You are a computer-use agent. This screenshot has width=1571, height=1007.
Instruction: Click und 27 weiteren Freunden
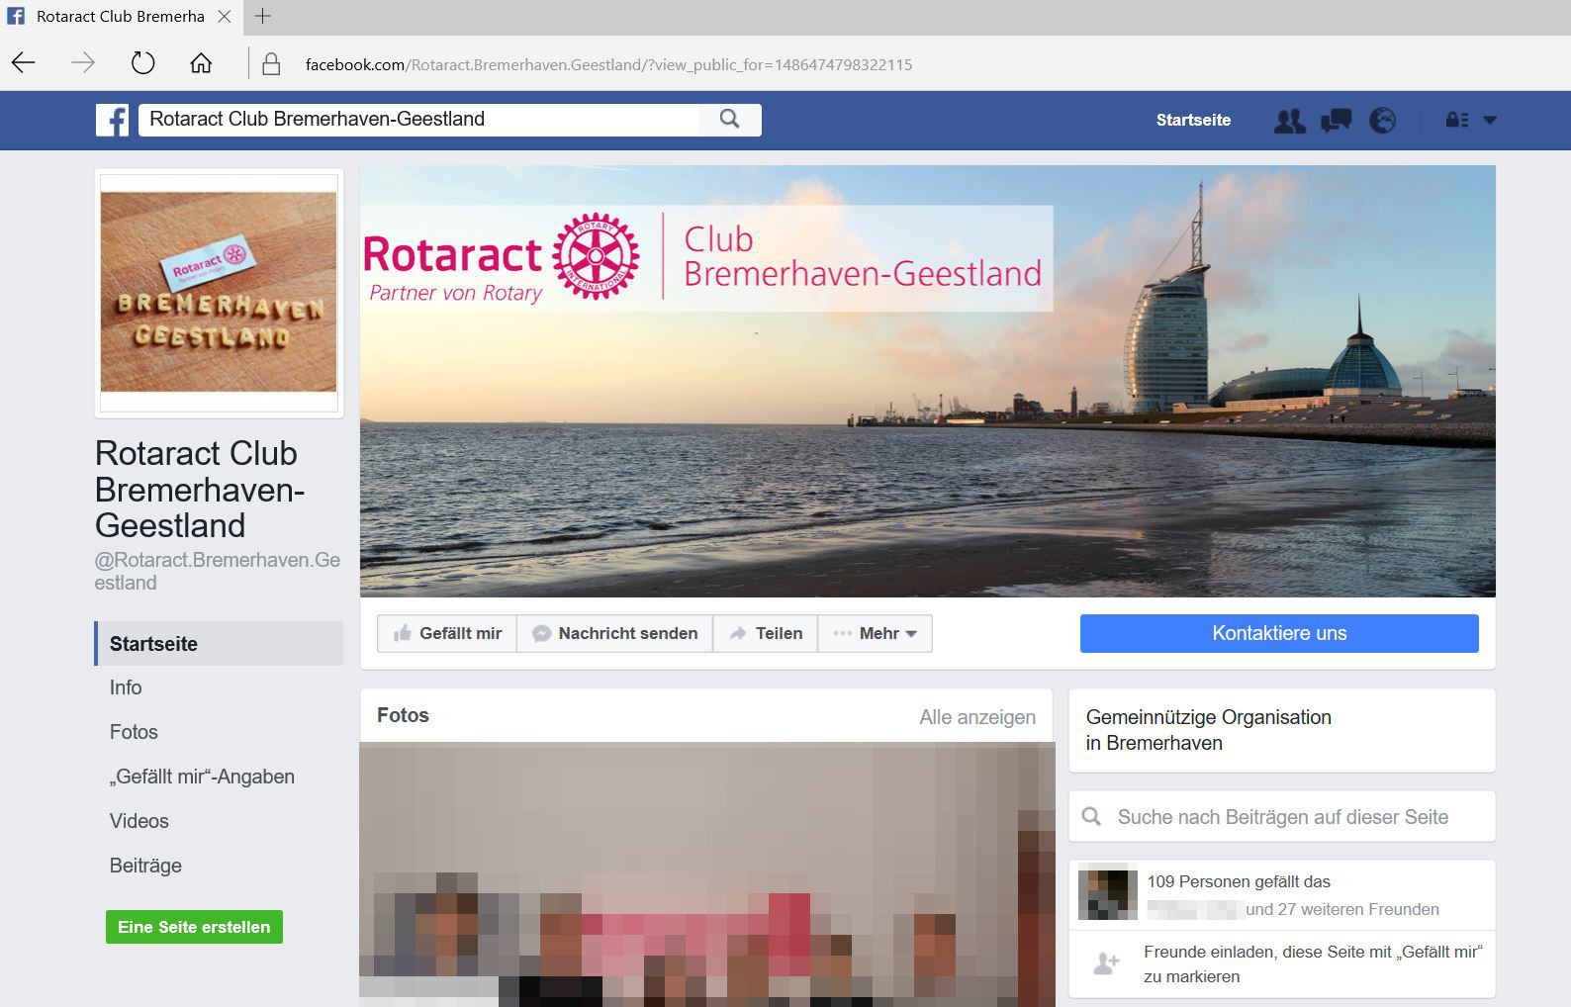1342,909
